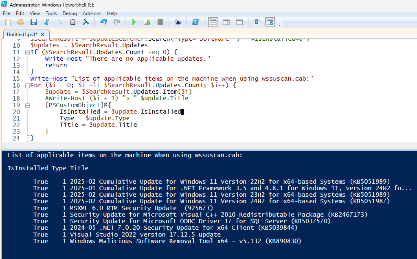Viewport: 417px width, 259px height.
Task: Click the Open script folder icon
Action: [20, 22]
